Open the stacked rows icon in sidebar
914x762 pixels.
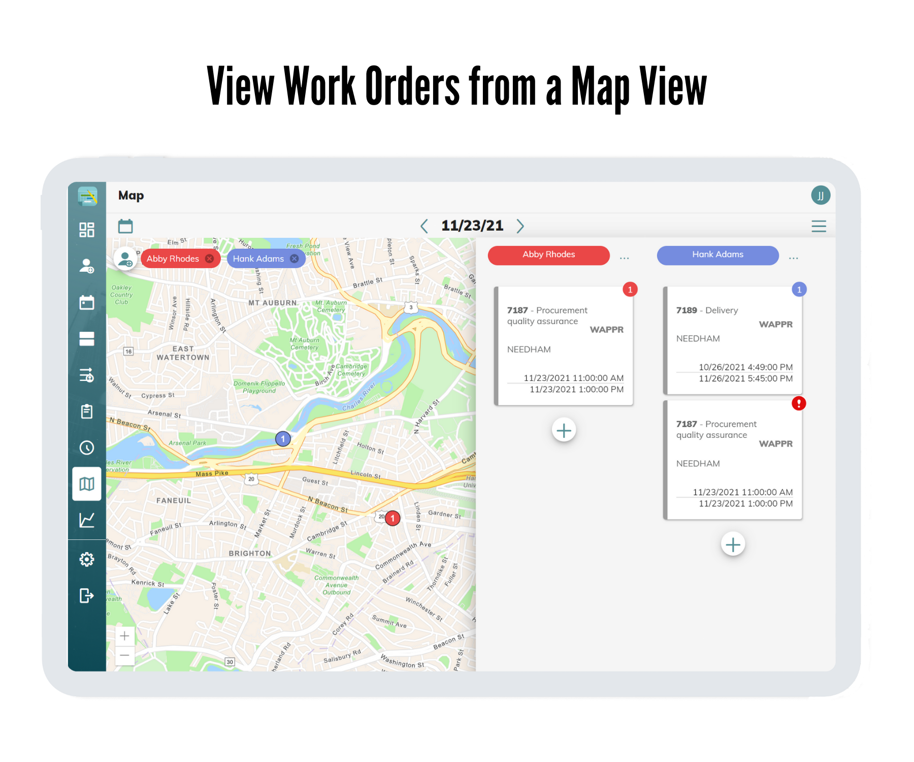(87, 339)
